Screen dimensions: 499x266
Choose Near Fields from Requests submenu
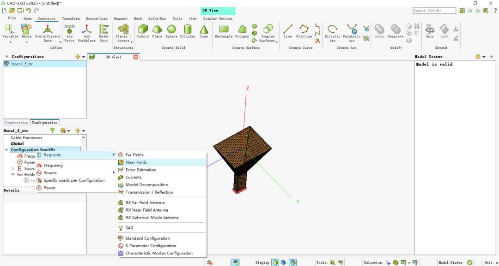(136, 162)
